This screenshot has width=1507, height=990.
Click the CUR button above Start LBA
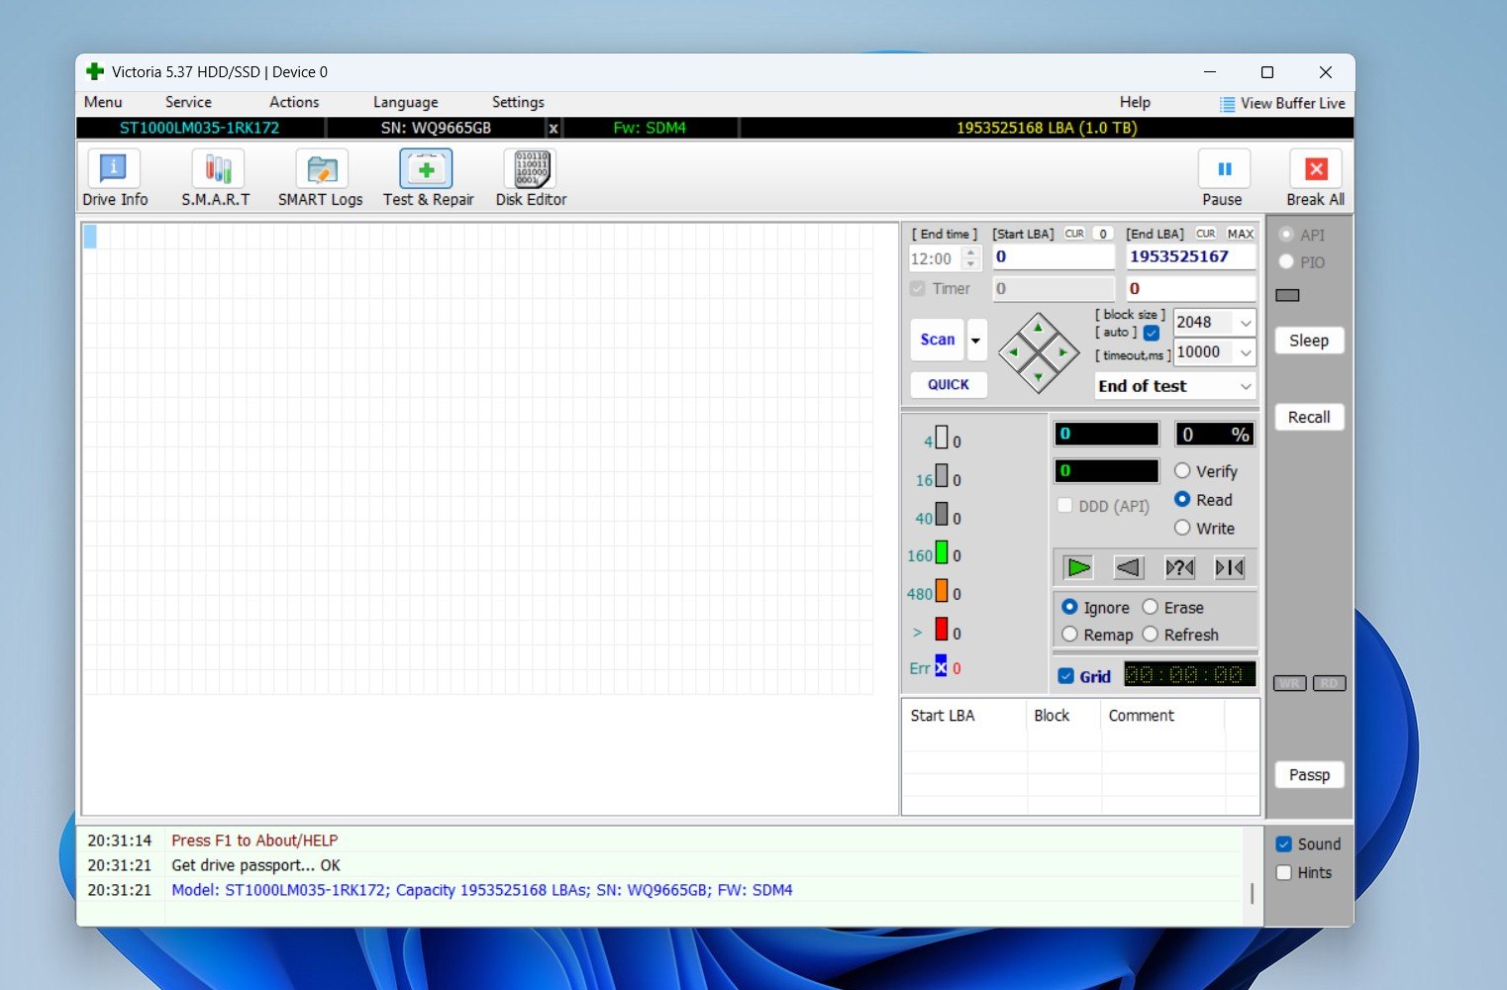coord(1074,234)
